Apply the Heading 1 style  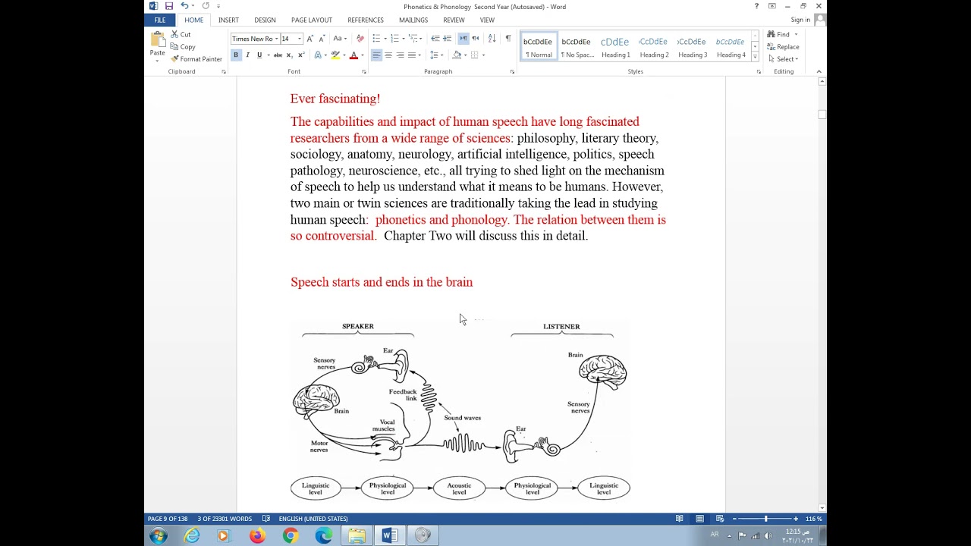pyautogui.click(x=615, y=46)
